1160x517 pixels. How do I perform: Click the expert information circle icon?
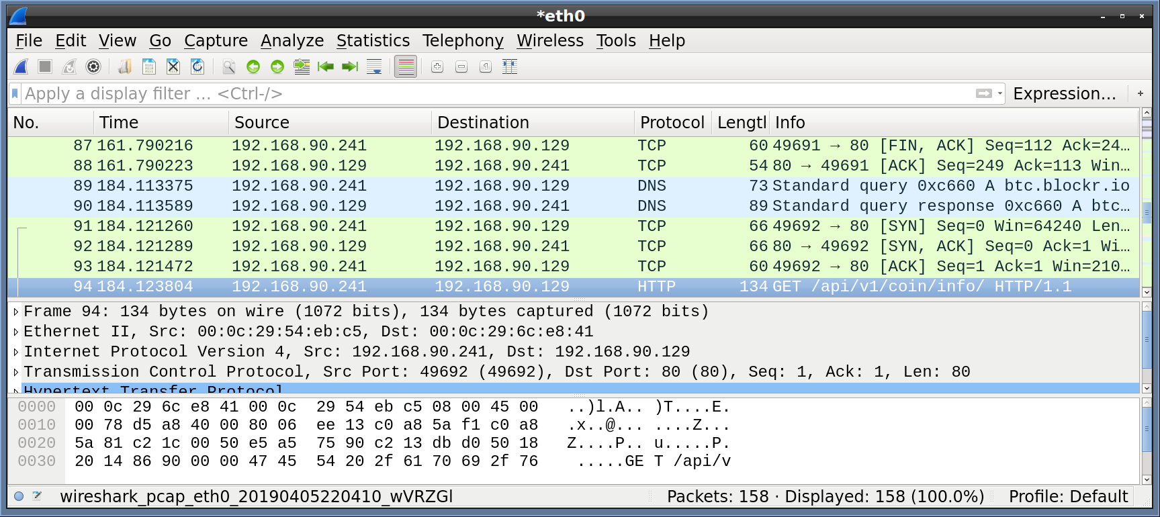click(x=19, y=496)
